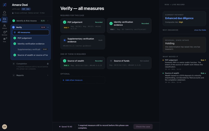This screenshot has width=209, height=131.
Task: Click the show the fields link
Action: pyautogui.click(x=200, y=30)
